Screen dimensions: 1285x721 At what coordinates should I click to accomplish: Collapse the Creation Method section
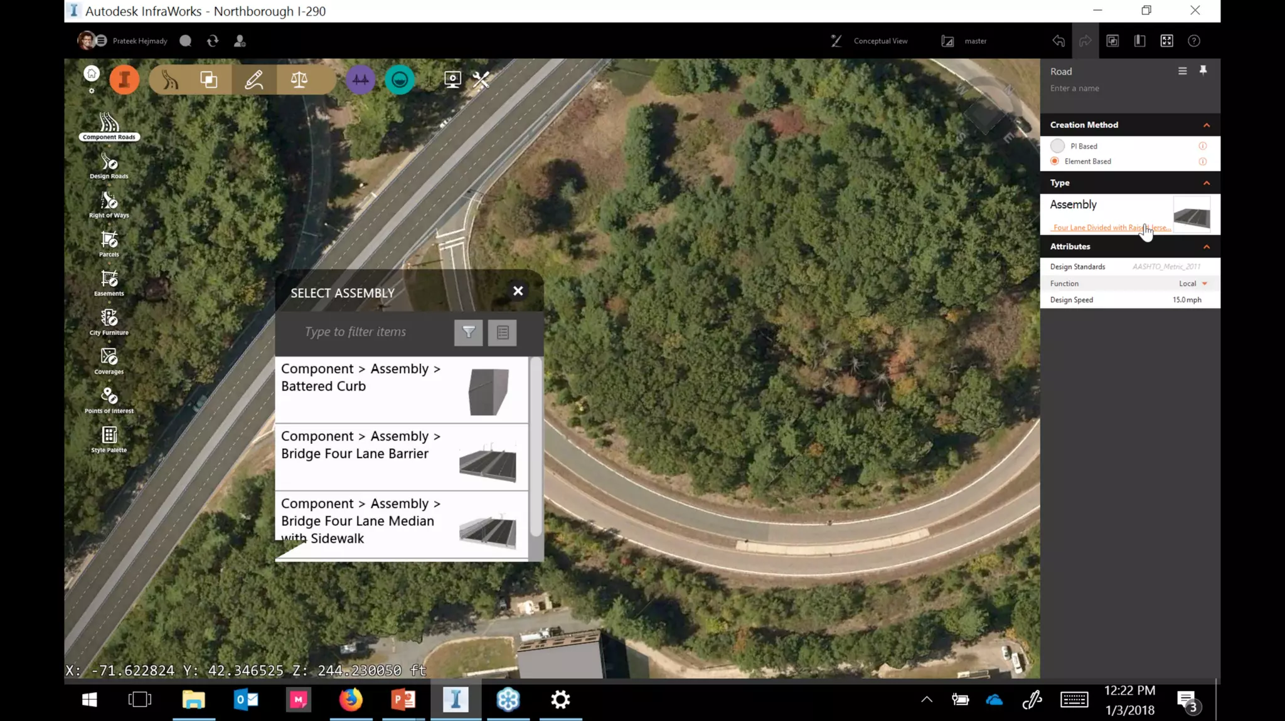point(1206,125)
